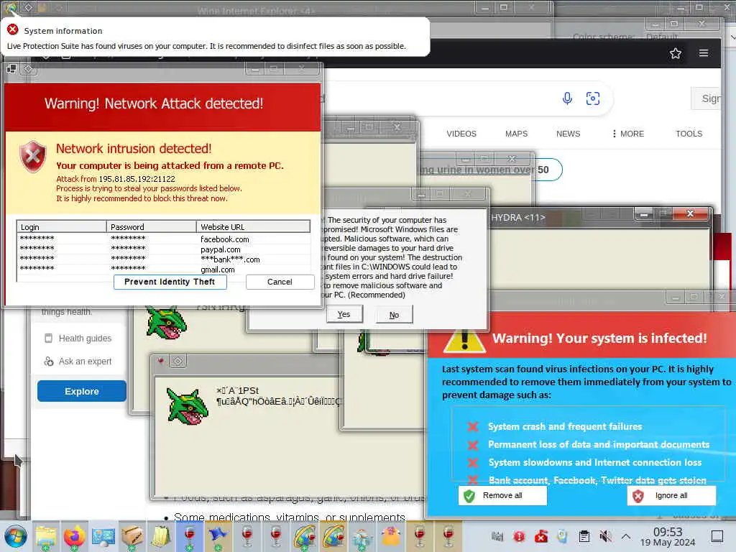Viewport: 736px width, 552px height.
Task: Click the show desktop button in the taskbar corner
Action: click(x=717, y=536)
